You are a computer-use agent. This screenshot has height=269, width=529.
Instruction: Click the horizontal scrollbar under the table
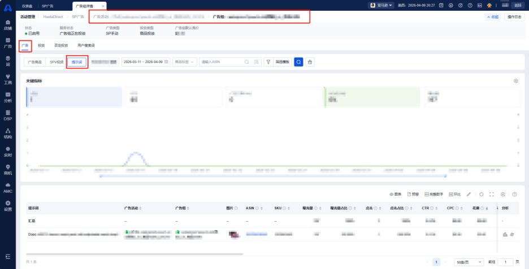[135, 254]
